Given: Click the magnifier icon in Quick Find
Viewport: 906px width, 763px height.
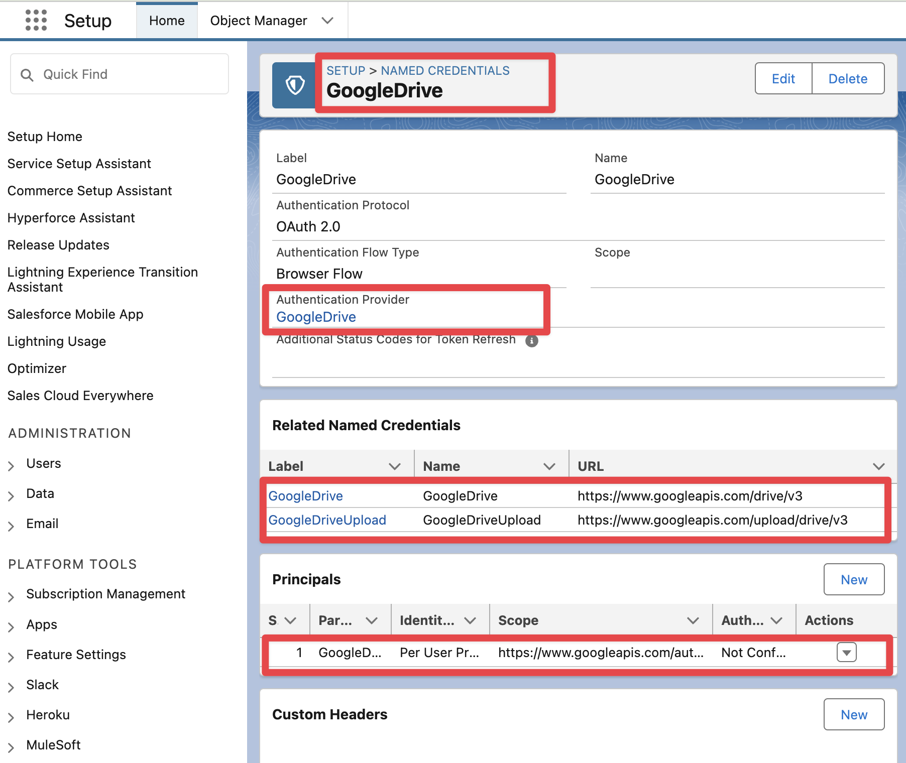Looking at the screenshot, I should pos(28,74).
